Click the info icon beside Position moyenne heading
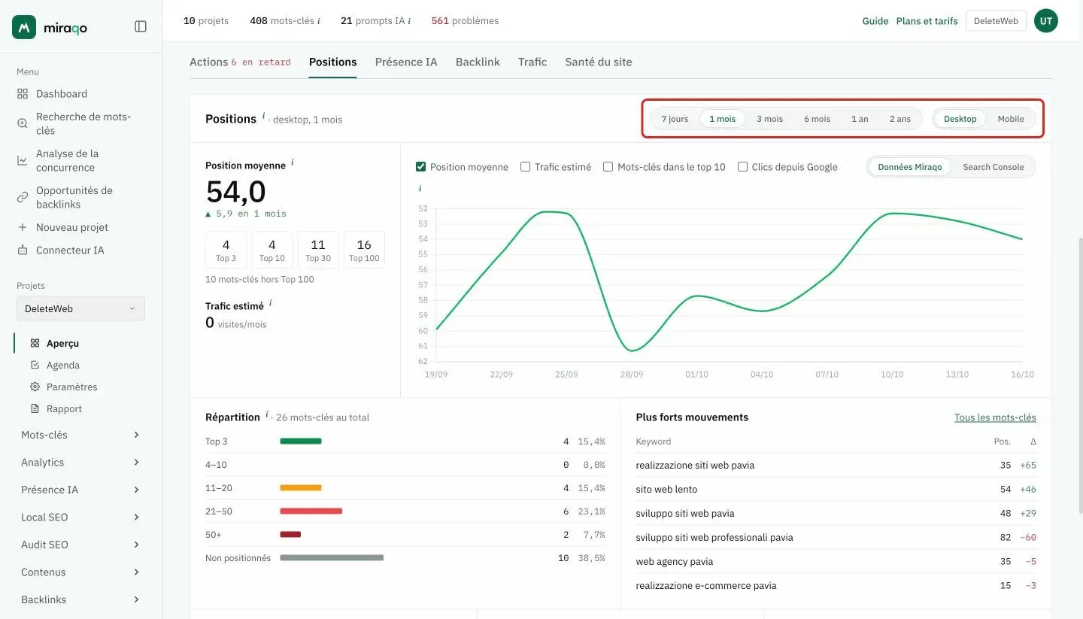Viewport: 1083px width, 619px height. coord(293,162)
